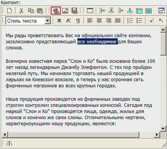Apply bulleted list
Screen dimensions: 167x149
coord(139,21)
